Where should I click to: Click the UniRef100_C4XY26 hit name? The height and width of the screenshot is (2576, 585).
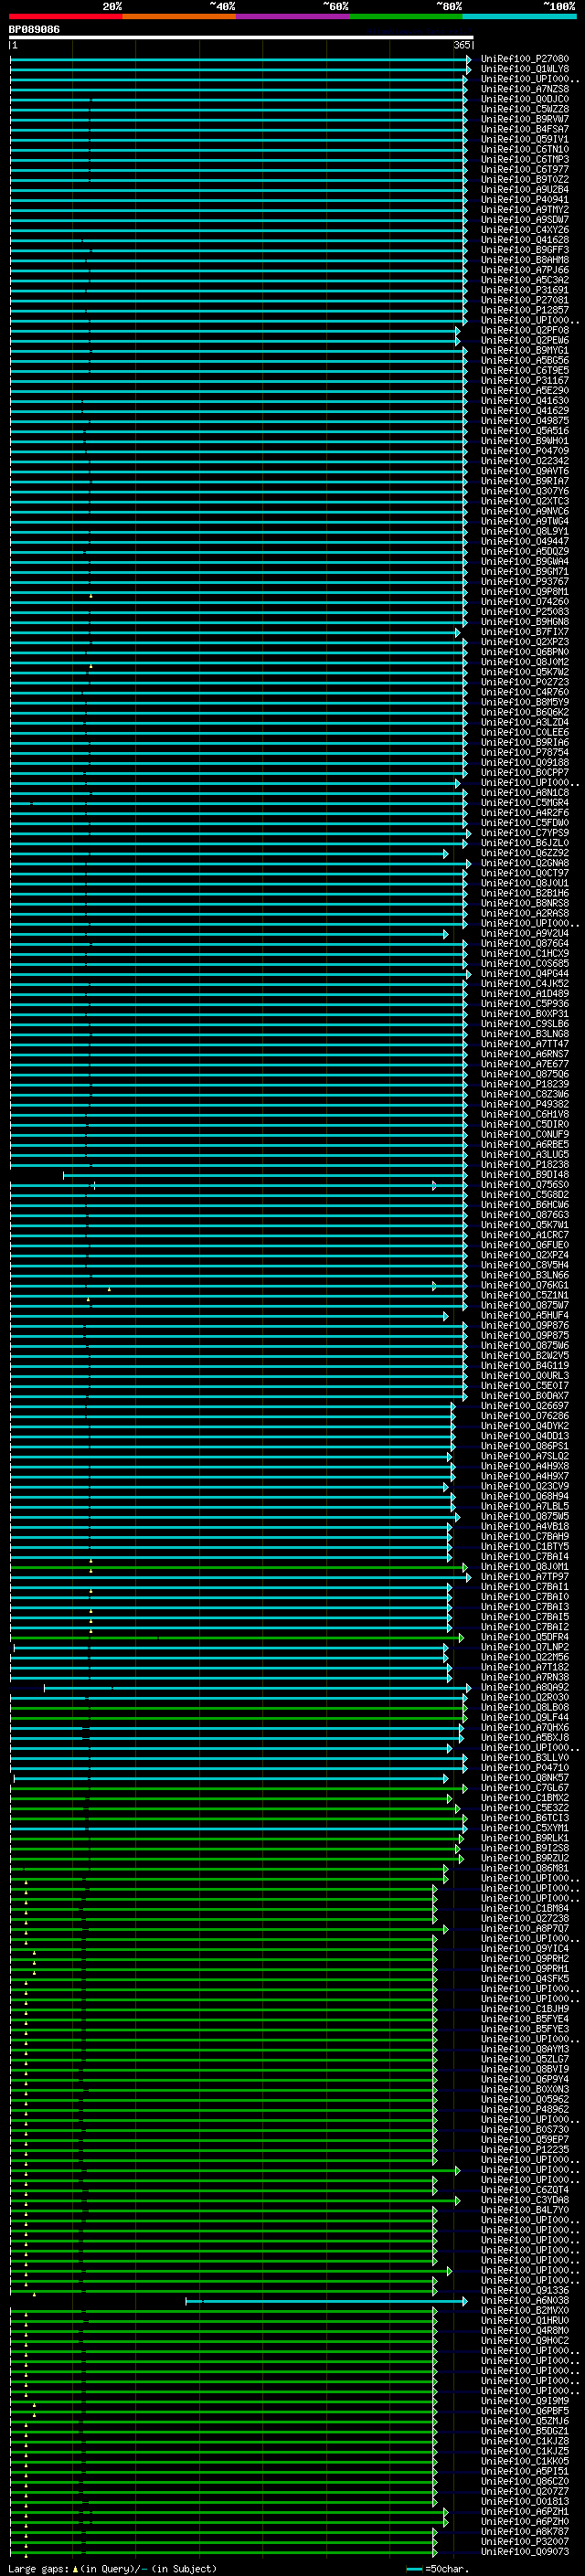(x=525, y=230)
